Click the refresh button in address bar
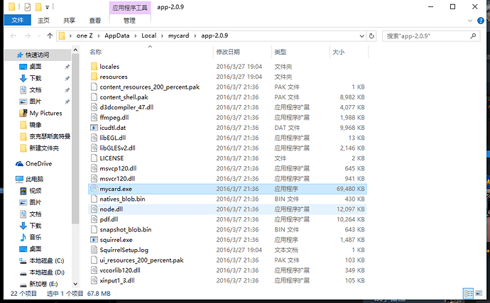This screenshot has width=490, height=303. pyautogui.click(x=372, y=35)
